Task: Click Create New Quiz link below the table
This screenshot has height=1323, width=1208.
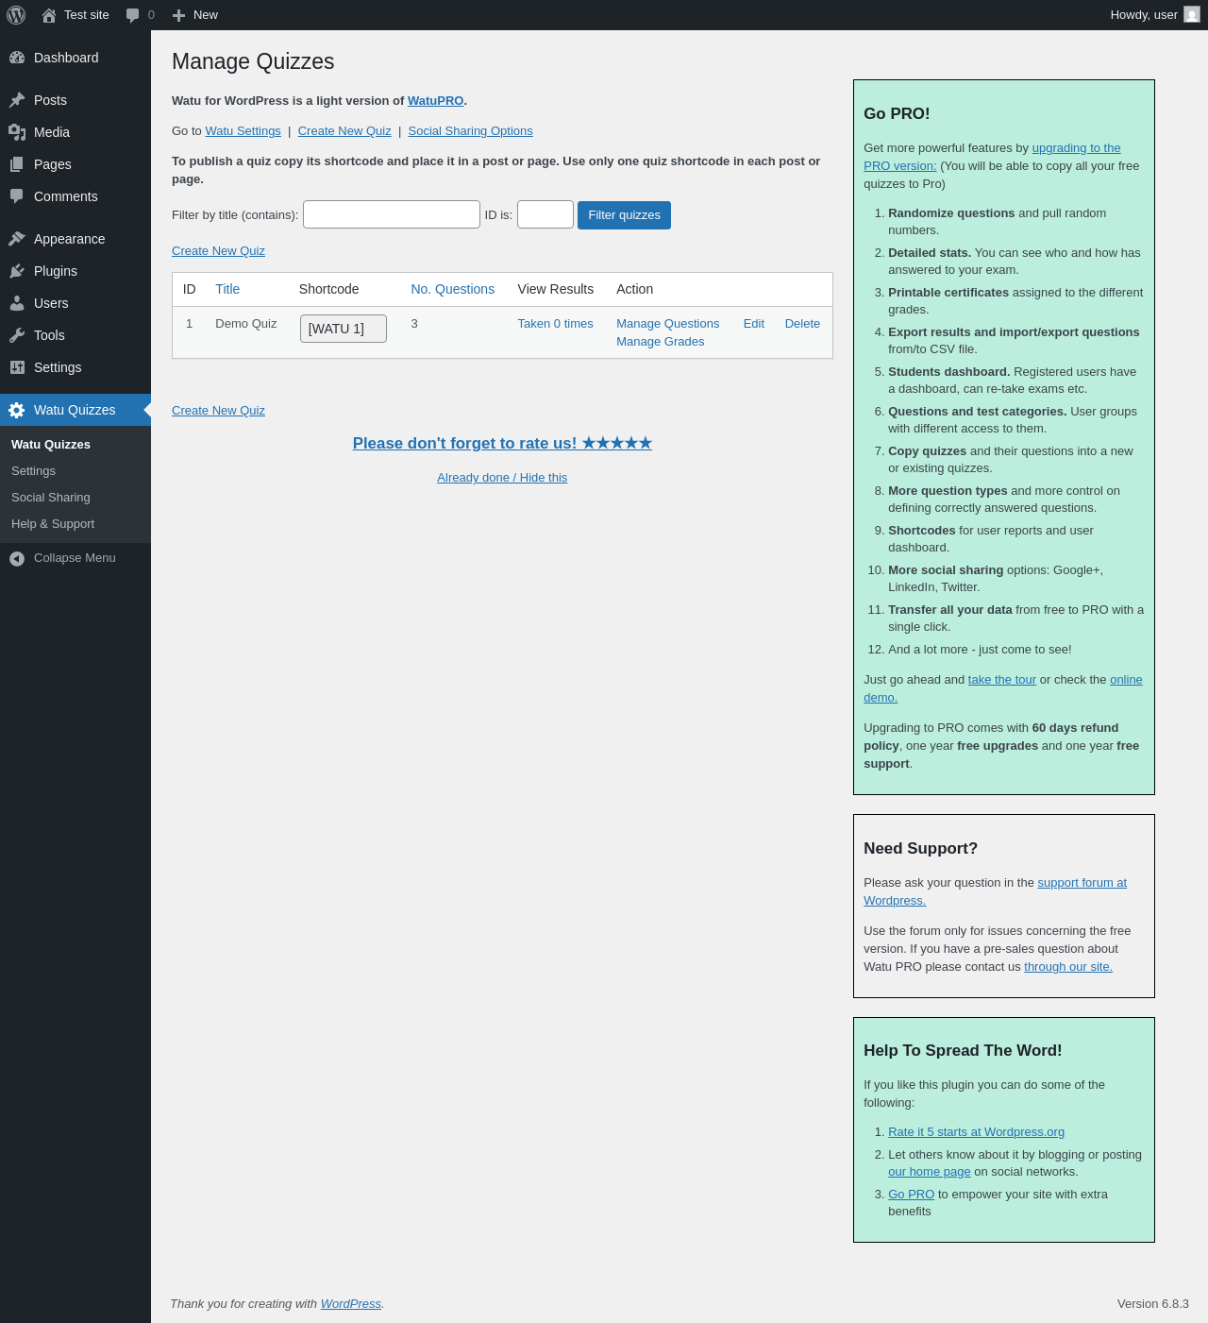Action: pyautogui.click(x=218, y=411)
